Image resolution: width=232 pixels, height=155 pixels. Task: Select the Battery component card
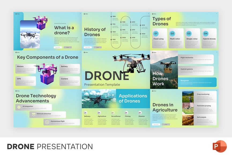70,69
